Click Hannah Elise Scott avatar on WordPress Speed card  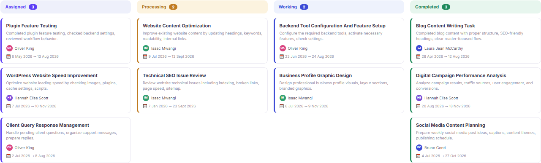pos(9,98)
